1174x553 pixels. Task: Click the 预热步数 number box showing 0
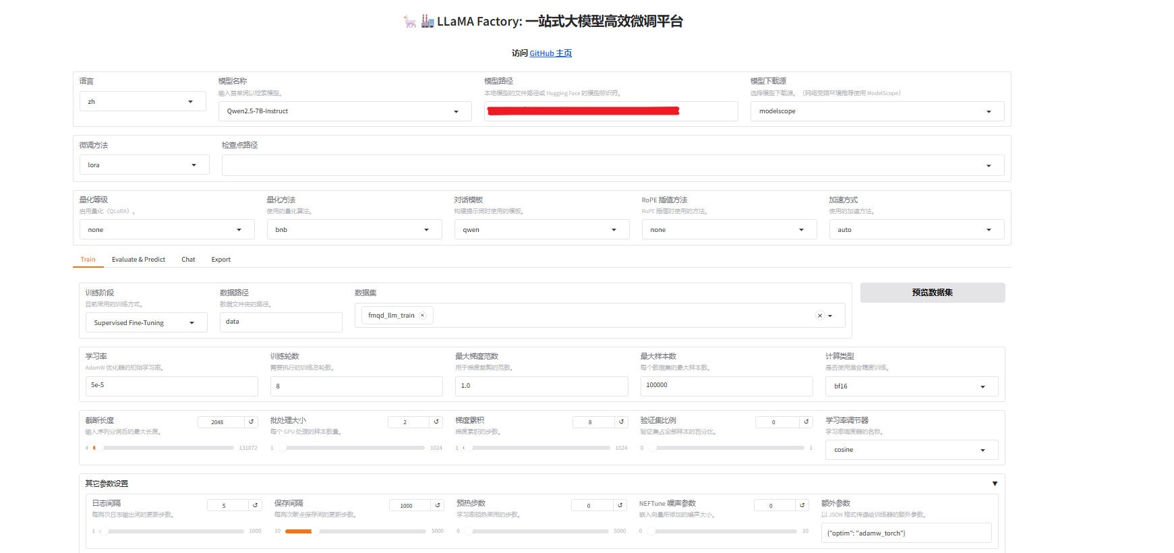coord(593,505)
